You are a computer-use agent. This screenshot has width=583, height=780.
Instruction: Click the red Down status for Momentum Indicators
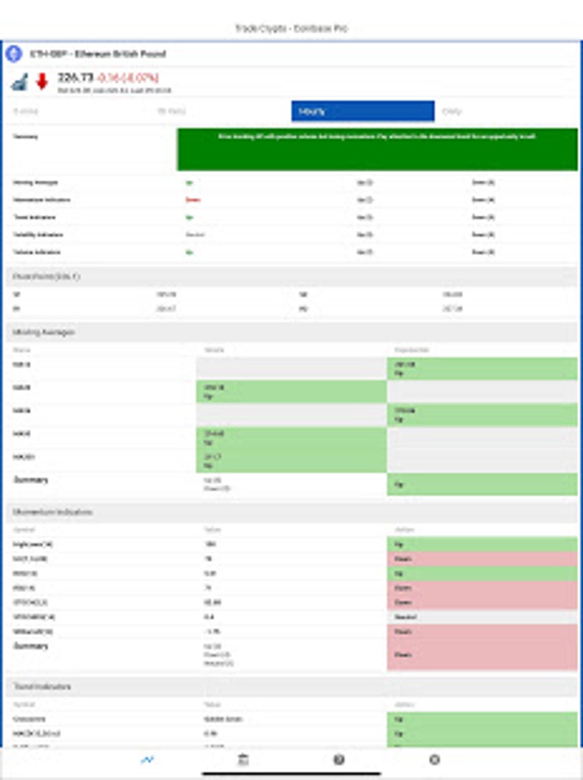coord(193,200)
